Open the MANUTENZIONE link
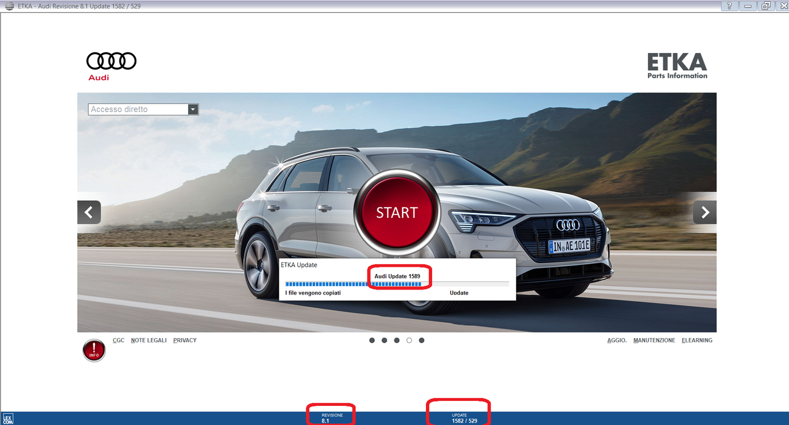Viewport: 789px width, 425px height. 654,340
